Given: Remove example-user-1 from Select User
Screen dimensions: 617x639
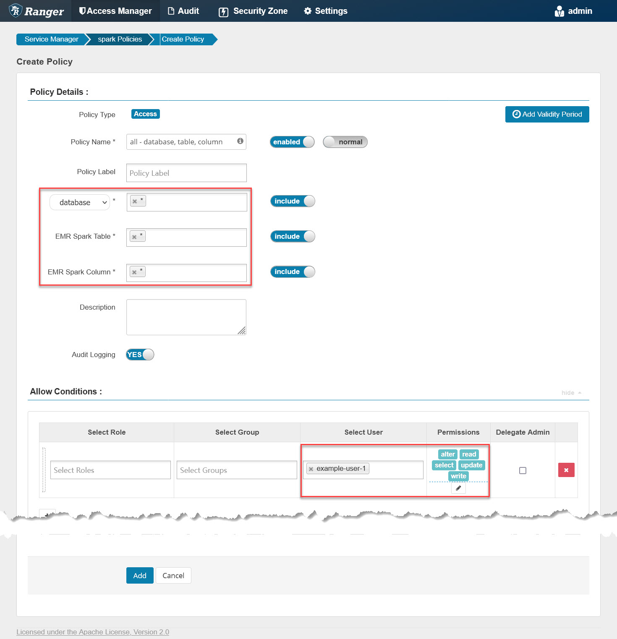Looking at the screenshot, I should point(311,469).
